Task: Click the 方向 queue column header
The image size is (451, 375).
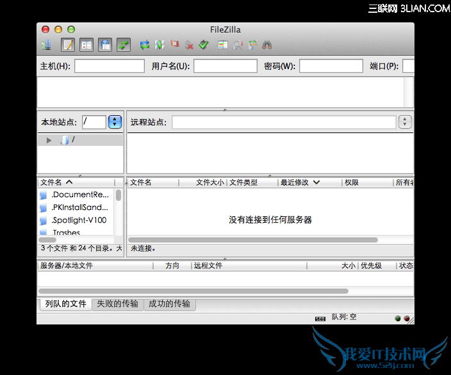Action: 172,266
